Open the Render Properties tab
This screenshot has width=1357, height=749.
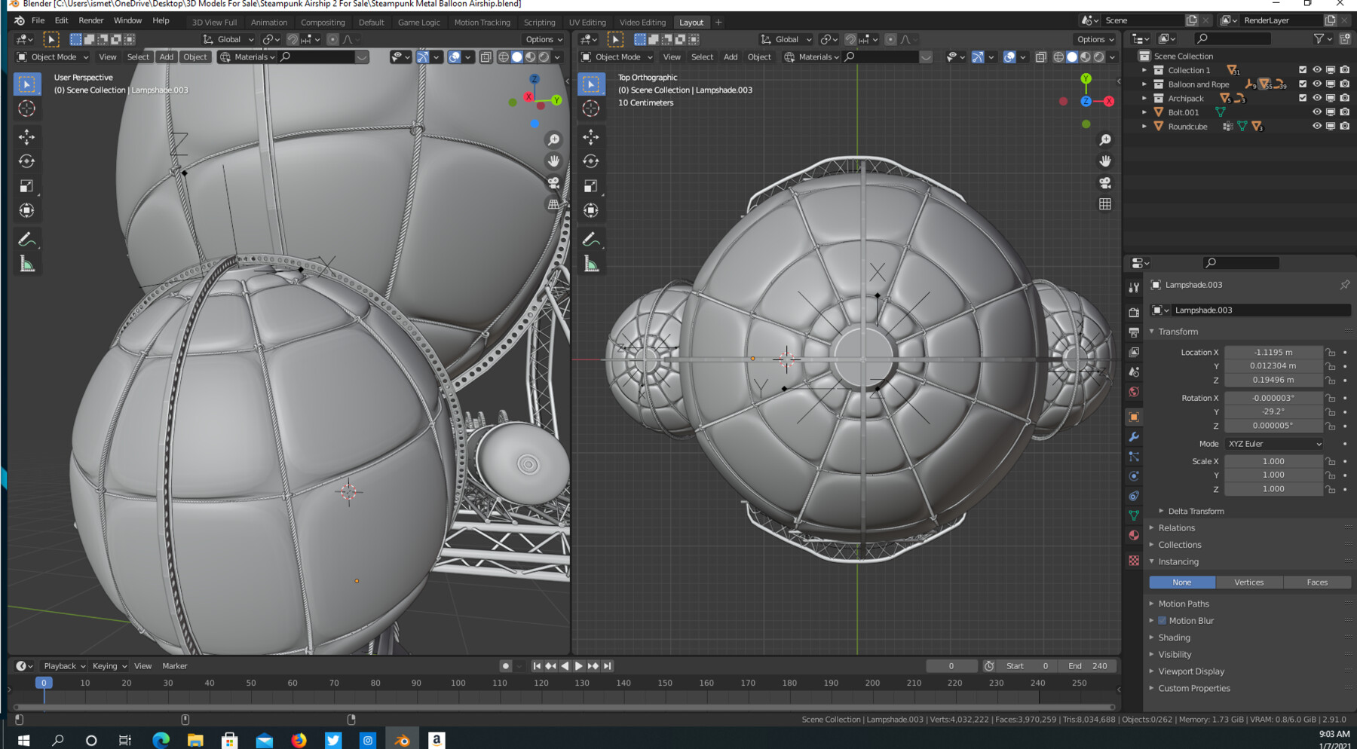click(1134, 312)
